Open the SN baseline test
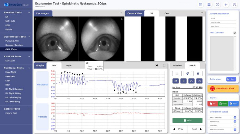The image size is (240, 134). click(7, 17)
